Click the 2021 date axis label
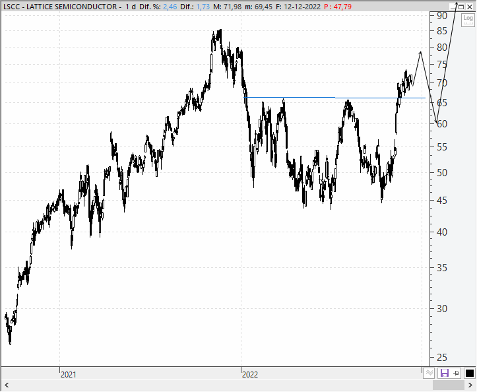The image size is (477, 392). (x=68, y=374)
